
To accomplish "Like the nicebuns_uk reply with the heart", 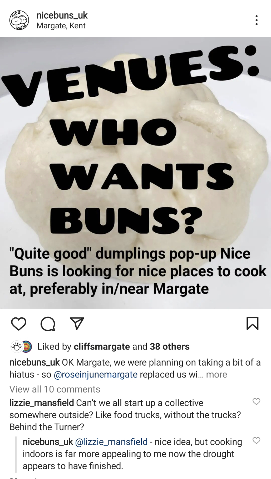I will pyautogui.click(x=256, y=441).
